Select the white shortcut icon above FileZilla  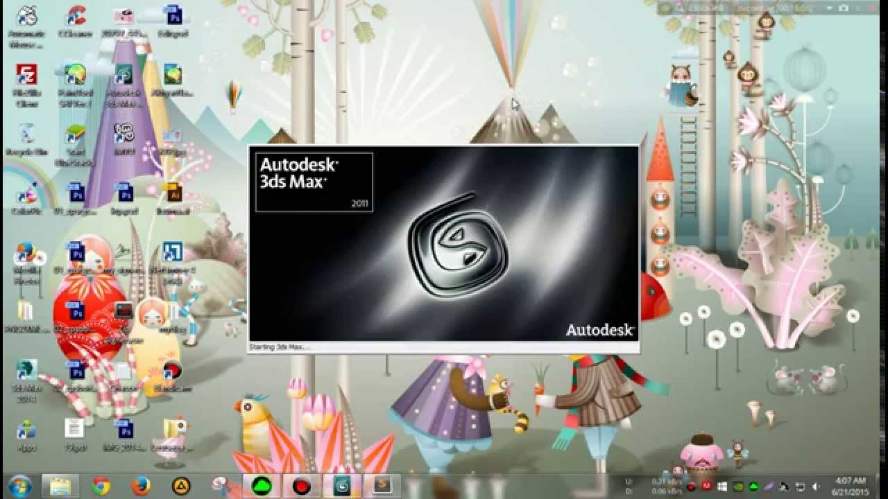(26, 26)
